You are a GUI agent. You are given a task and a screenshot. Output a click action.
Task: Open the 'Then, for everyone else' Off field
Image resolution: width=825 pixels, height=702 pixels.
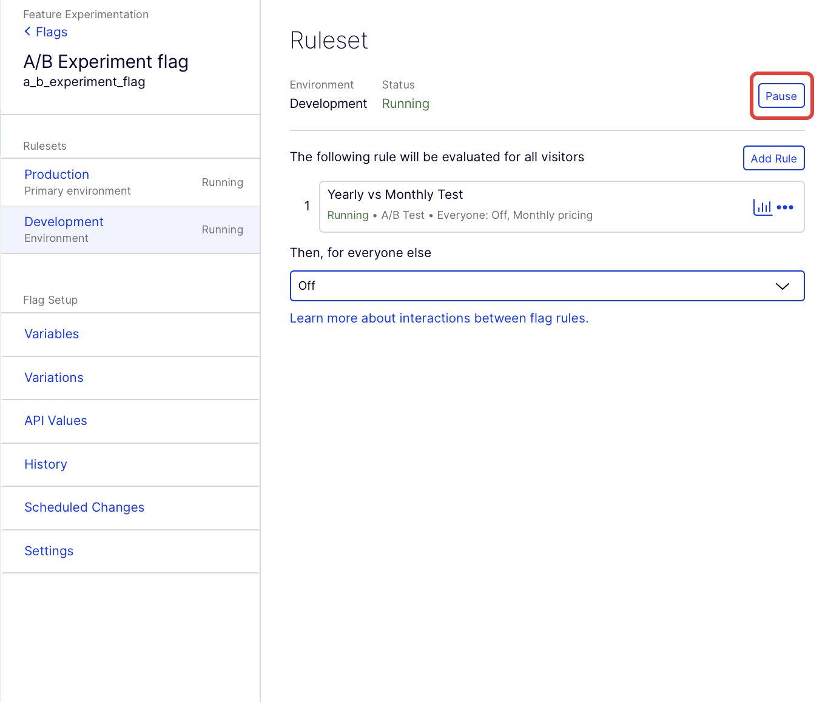coord(534,286)
